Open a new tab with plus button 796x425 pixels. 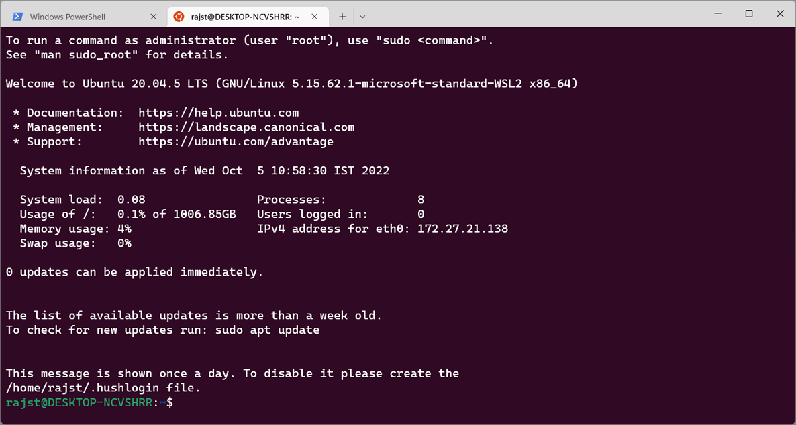(342, 17)
